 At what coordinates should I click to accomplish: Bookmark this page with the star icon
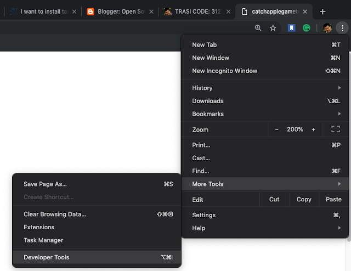[x=273, y=28]
